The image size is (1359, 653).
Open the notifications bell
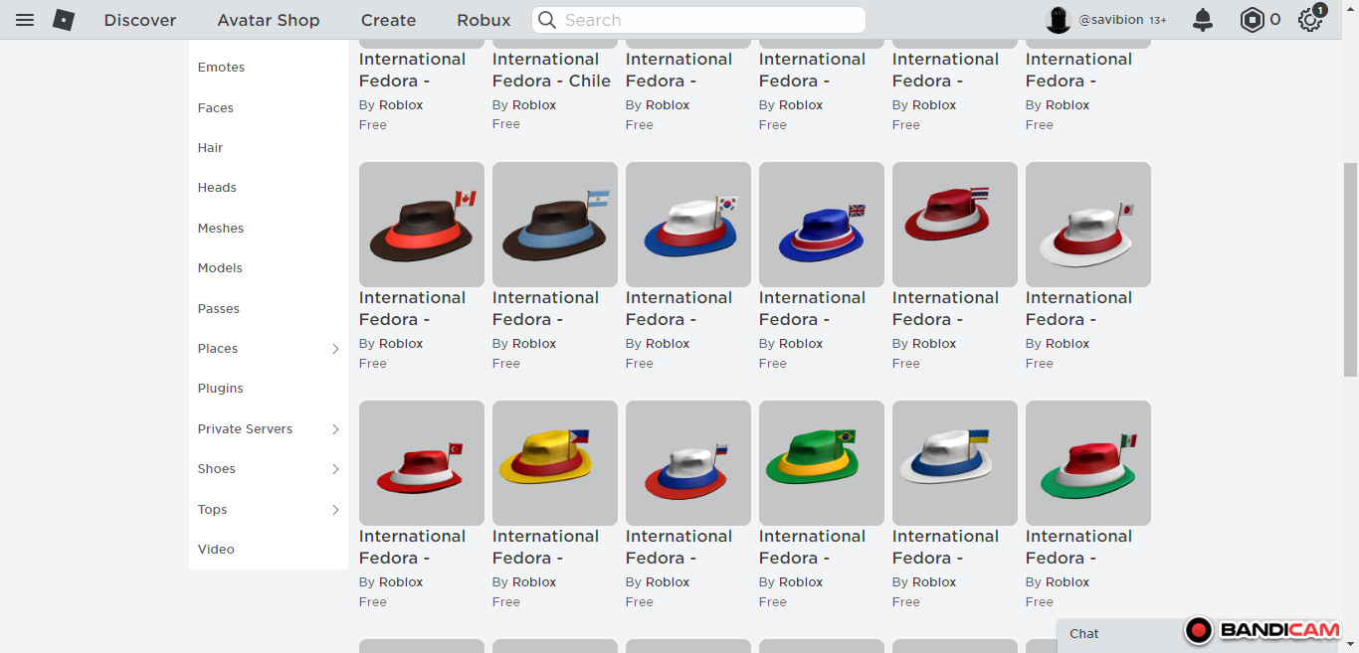point(1203,20)
